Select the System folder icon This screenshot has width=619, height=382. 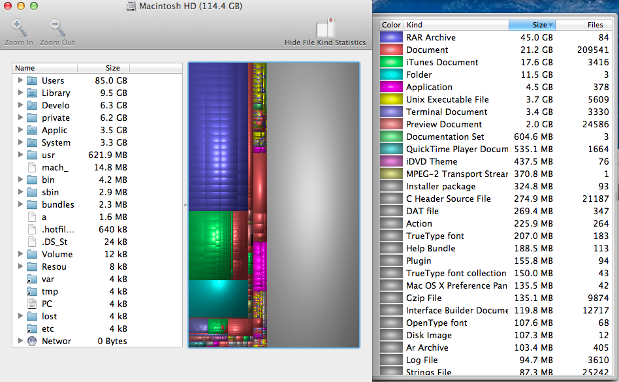click(x=32, y=142)
